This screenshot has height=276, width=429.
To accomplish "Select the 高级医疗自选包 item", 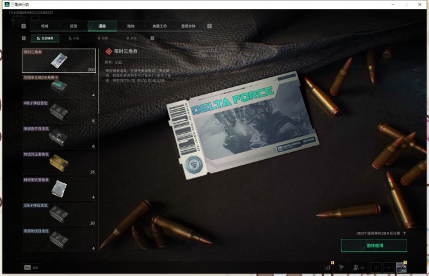I will 59,137.
